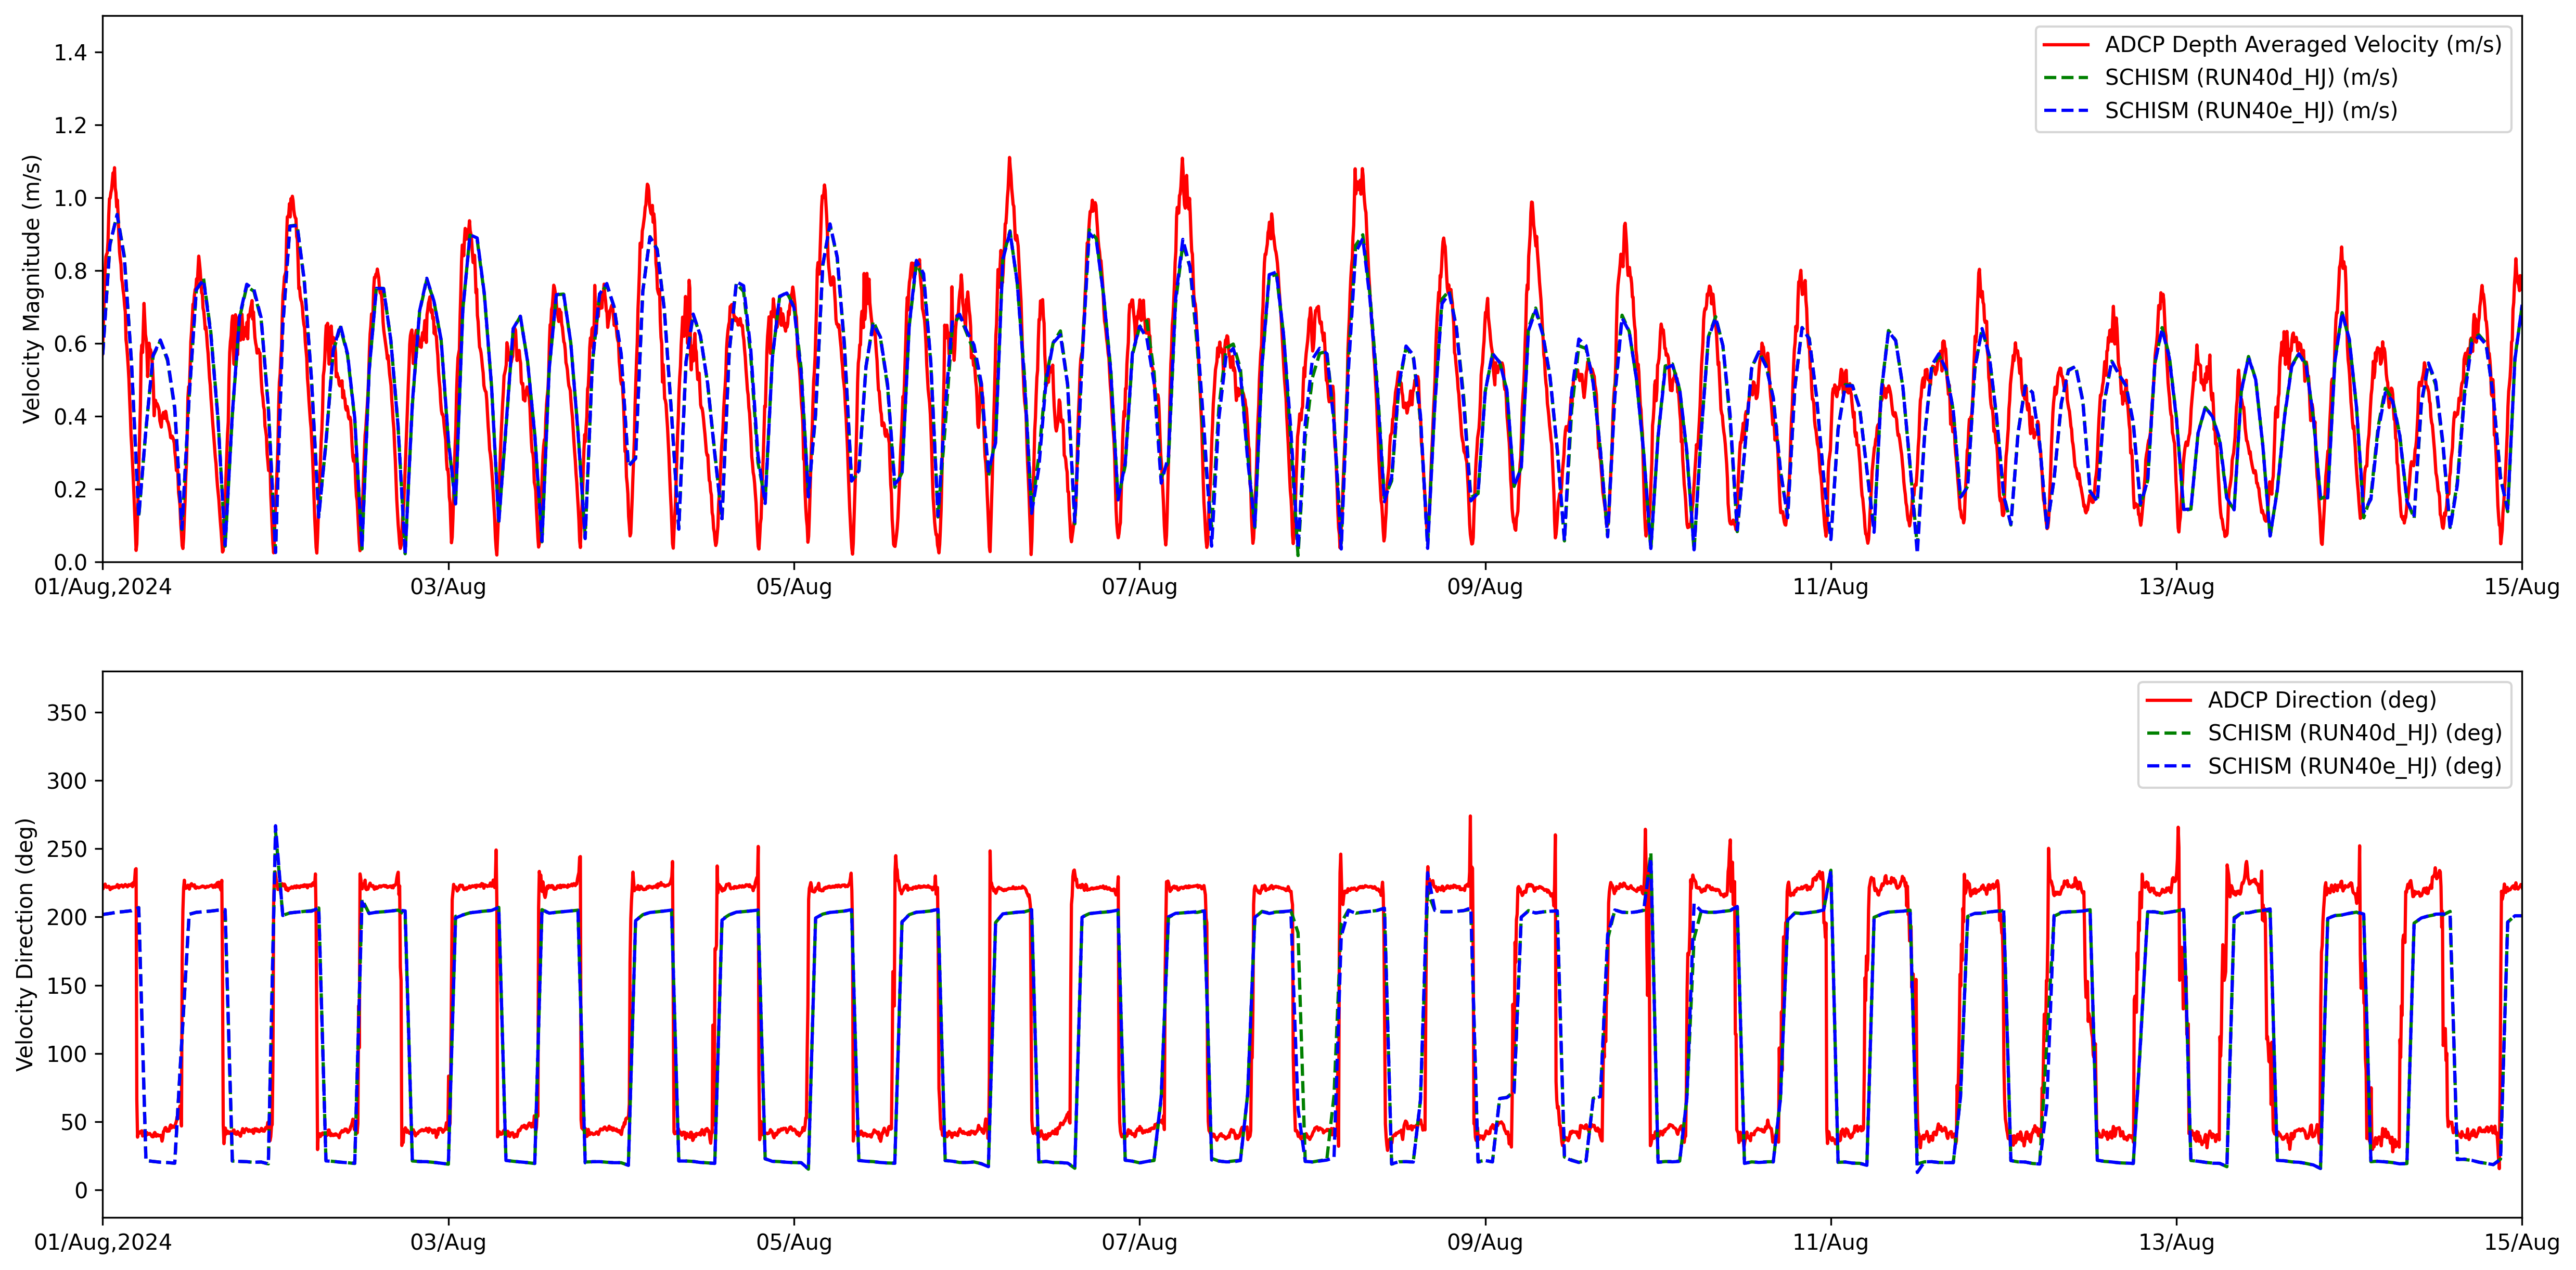Select 'SCHISM (RUN40d_HJ) (deg)' legend text

click(x=2354, y=734)
